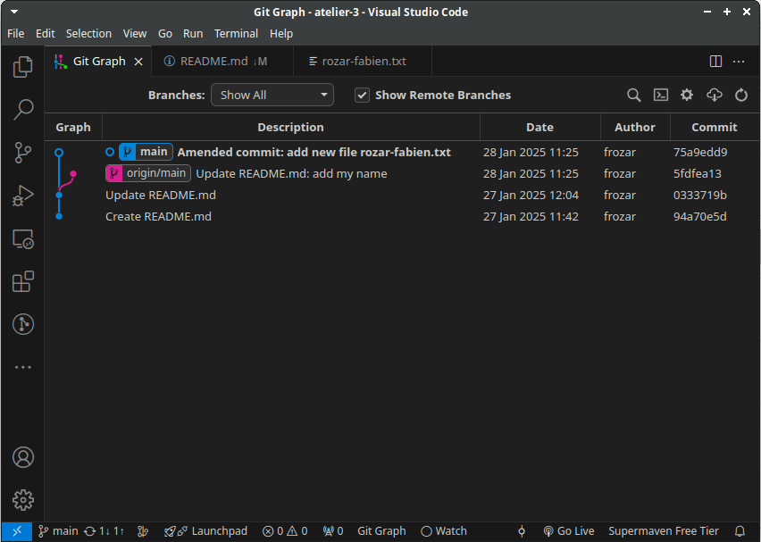This screenshot has height=542, width=761.
Task: Open the Search view in activity bar
Action: [23, 110]
